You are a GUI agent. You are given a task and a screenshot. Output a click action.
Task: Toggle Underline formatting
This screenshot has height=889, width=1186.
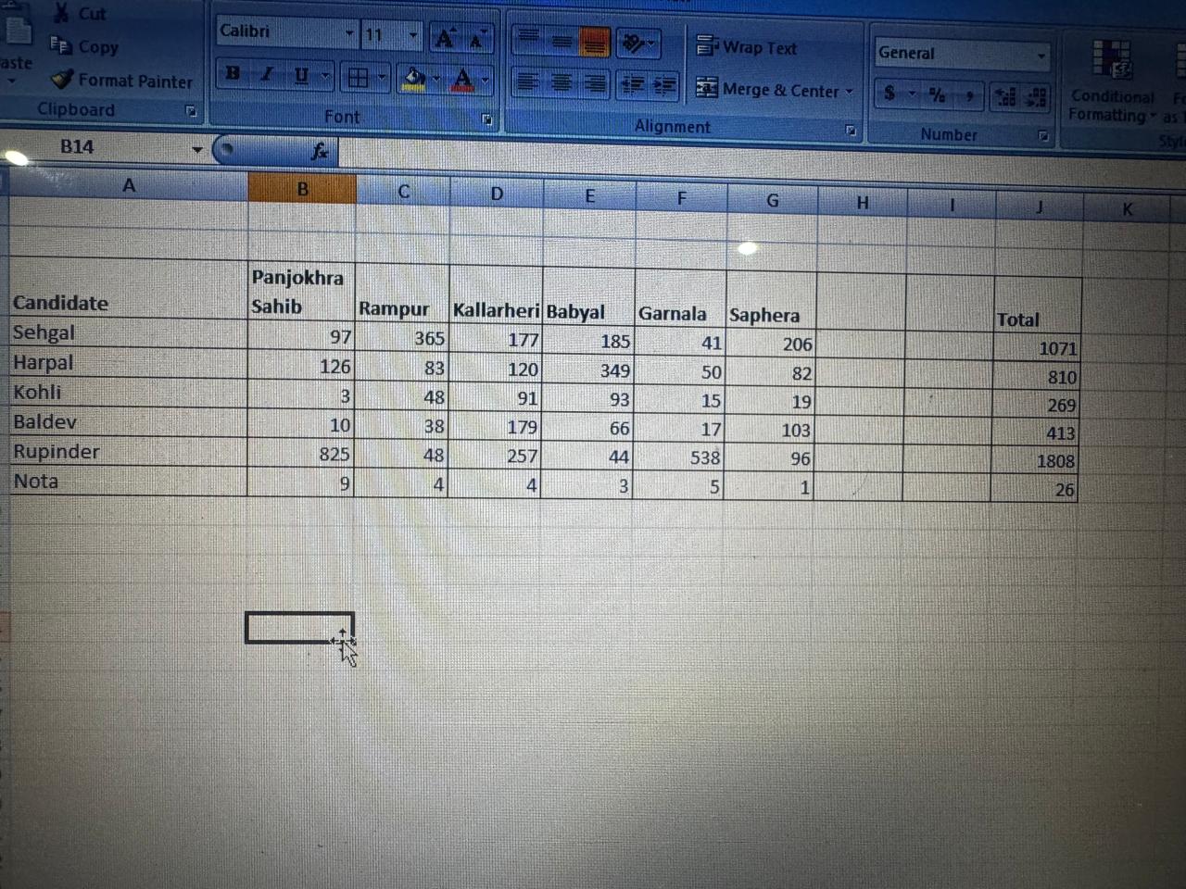(x=300, y=75)
